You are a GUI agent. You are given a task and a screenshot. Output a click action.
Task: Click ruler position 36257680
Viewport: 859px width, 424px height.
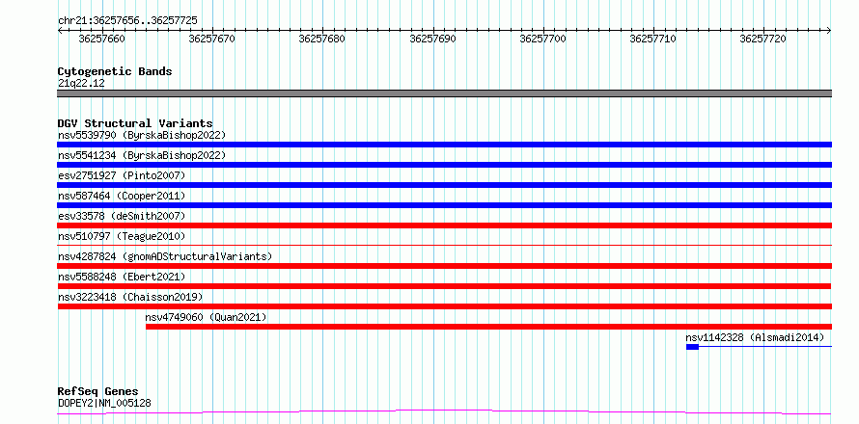click(322, 39)
